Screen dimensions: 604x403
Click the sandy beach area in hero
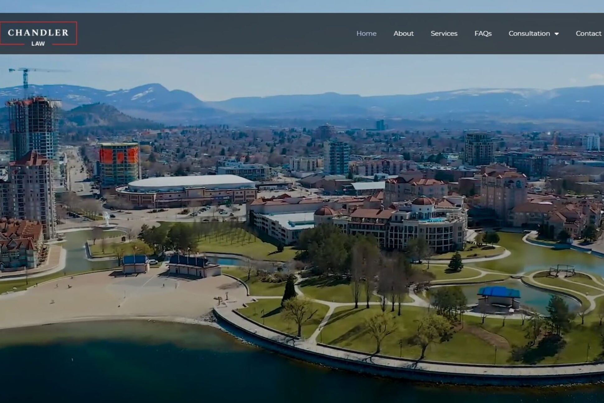(x=93, y=299)
